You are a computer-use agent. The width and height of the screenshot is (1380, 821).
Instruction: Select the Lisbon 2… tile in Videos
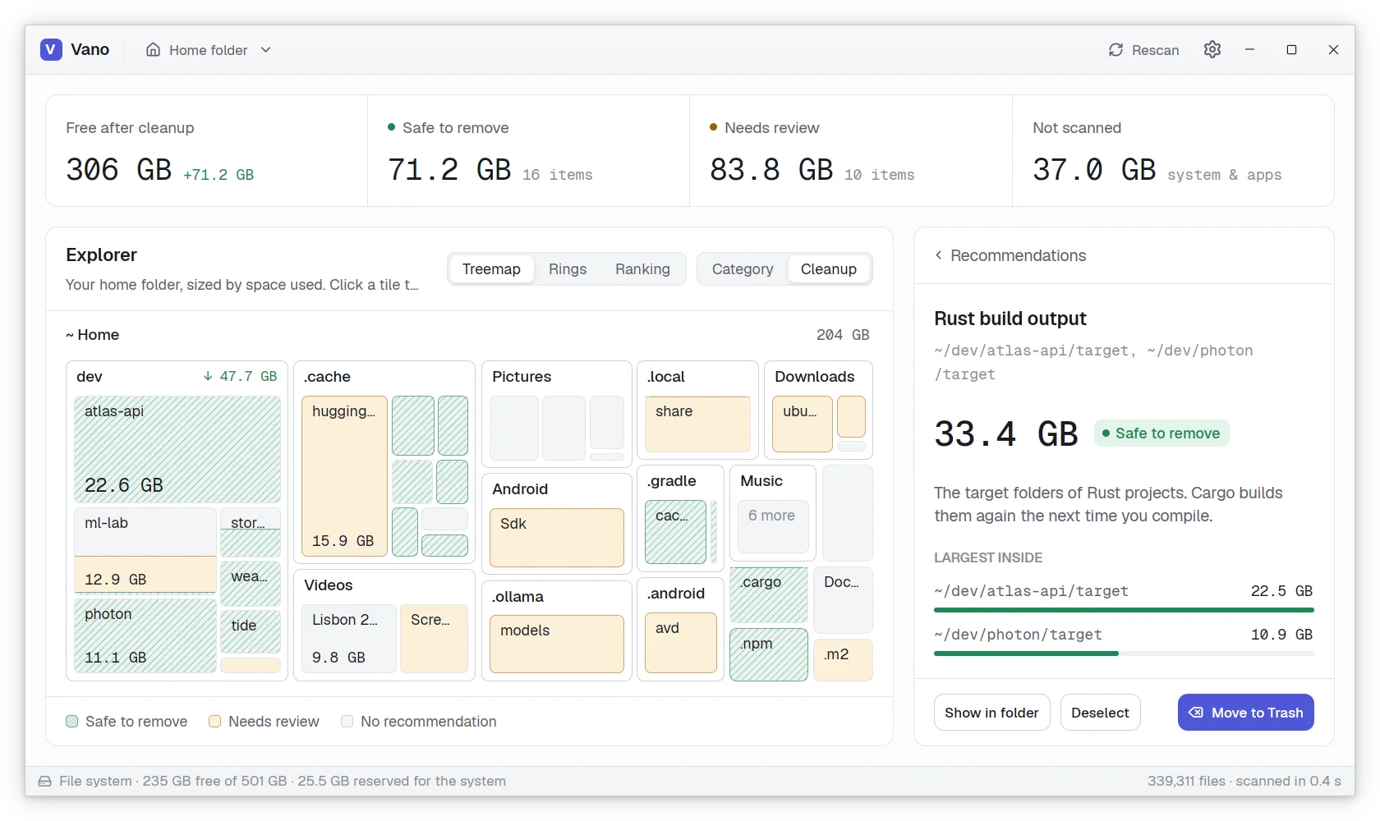[349, 639]
